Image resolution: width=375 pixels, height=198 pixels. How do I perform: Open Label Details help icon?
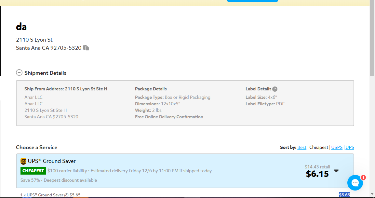point(275,89)
